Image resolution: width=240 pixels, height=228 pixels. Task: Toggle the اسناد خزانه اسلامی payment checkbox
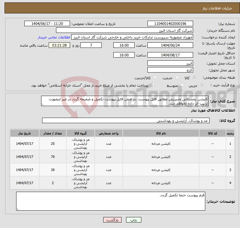tap(153, 85)
